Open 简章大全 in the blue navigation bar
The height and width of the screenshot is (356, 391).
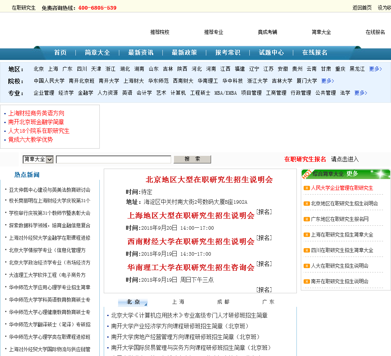tap(97, 52)
